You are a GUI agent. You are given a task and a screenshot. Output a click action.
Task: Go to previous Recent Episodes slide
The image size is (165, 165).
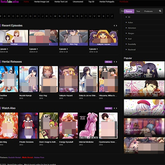(x=114, y=25)
